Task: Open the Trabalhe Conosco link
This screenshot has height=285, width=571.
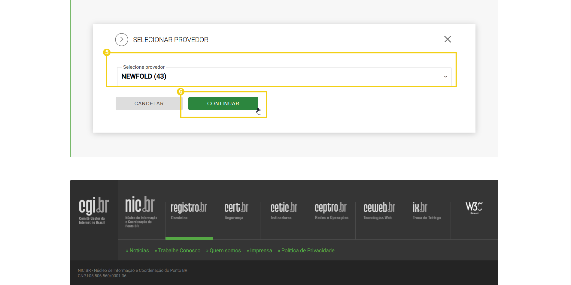Action: [x=178, y=250]
